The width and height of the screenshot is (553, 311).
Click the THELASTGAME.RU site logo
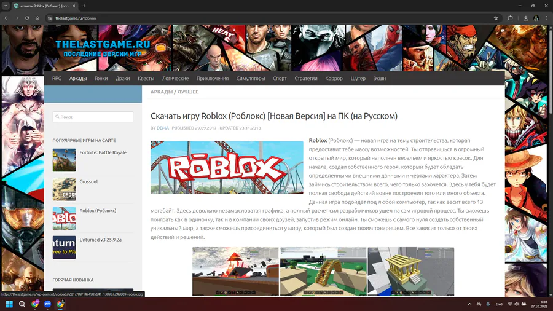tap(103, 49)
